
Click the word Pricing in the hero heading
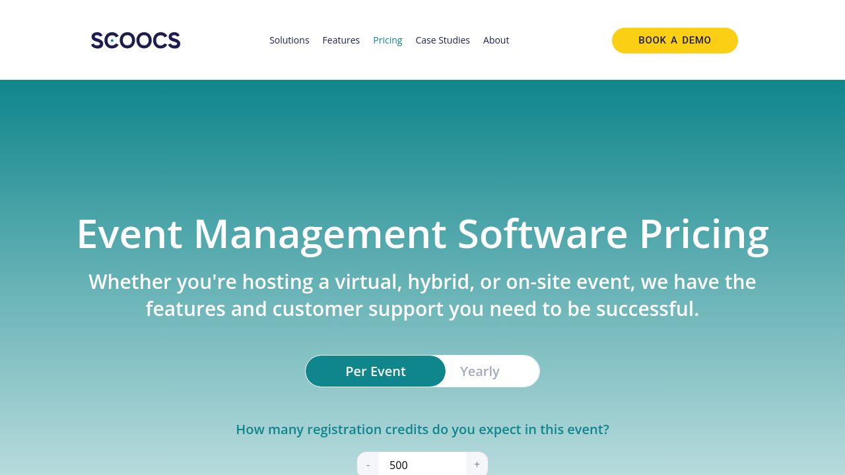coord(703,234)
